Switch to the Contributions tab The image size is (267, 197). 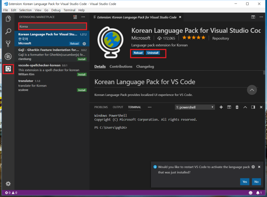coord(121,67)
